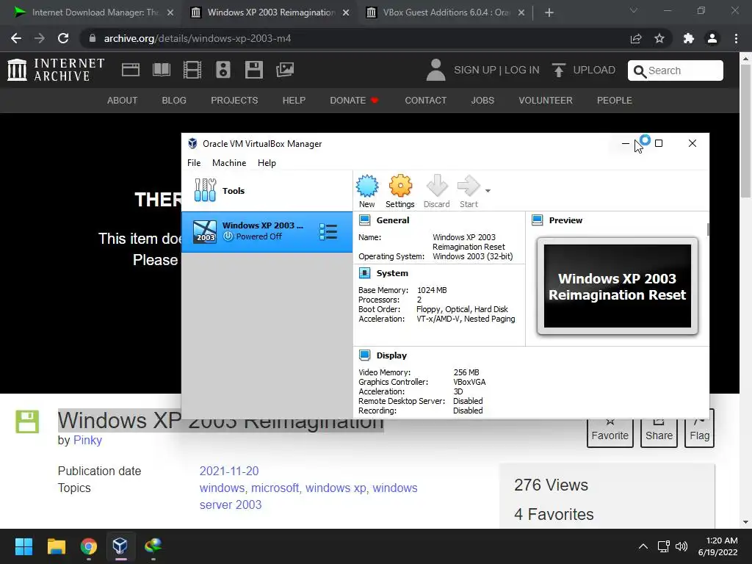Open VirtualBox Settings gear icon
This screenshot has width=752, height=564.
400,191
